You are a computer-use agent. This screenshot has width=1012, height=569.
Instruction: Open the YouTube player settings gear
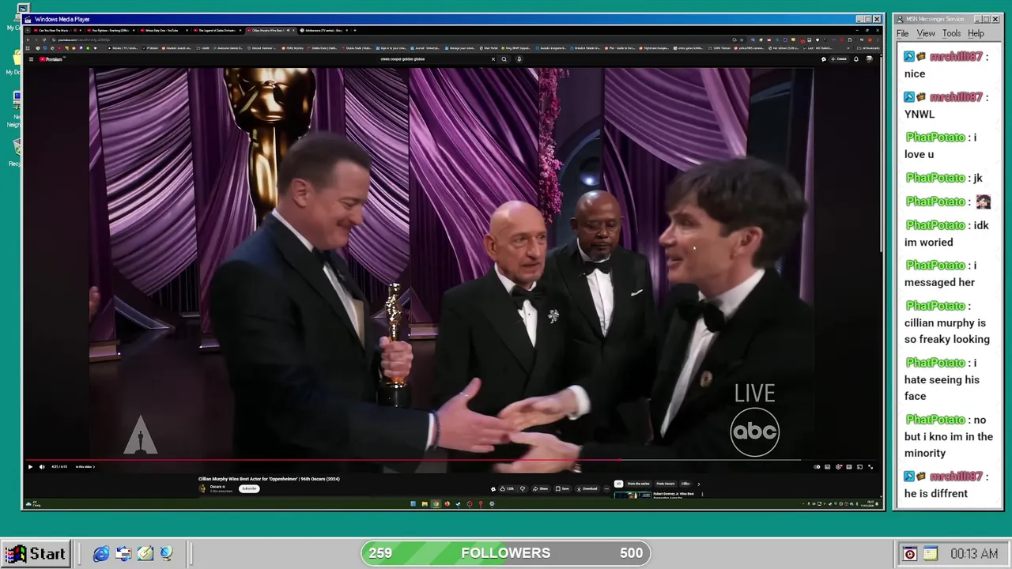pyautogui.click(x=838, y=467)
